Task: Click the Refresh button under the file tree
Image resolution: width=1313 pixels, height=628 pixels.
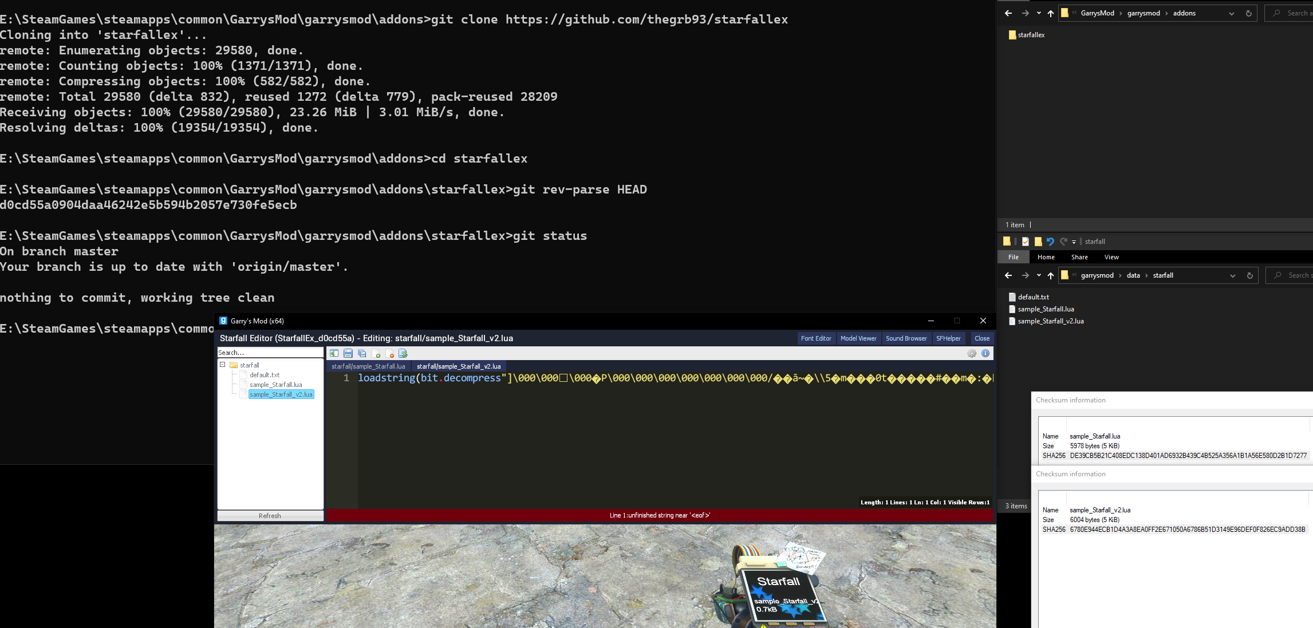Action: (x=270, y=515)
